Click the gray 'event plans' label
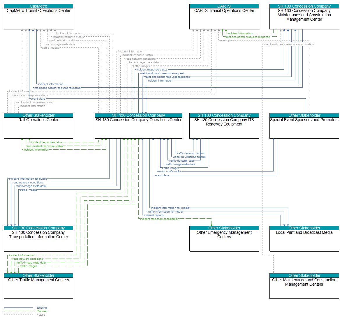The image size is (342, 320). [x=227, y=40]
